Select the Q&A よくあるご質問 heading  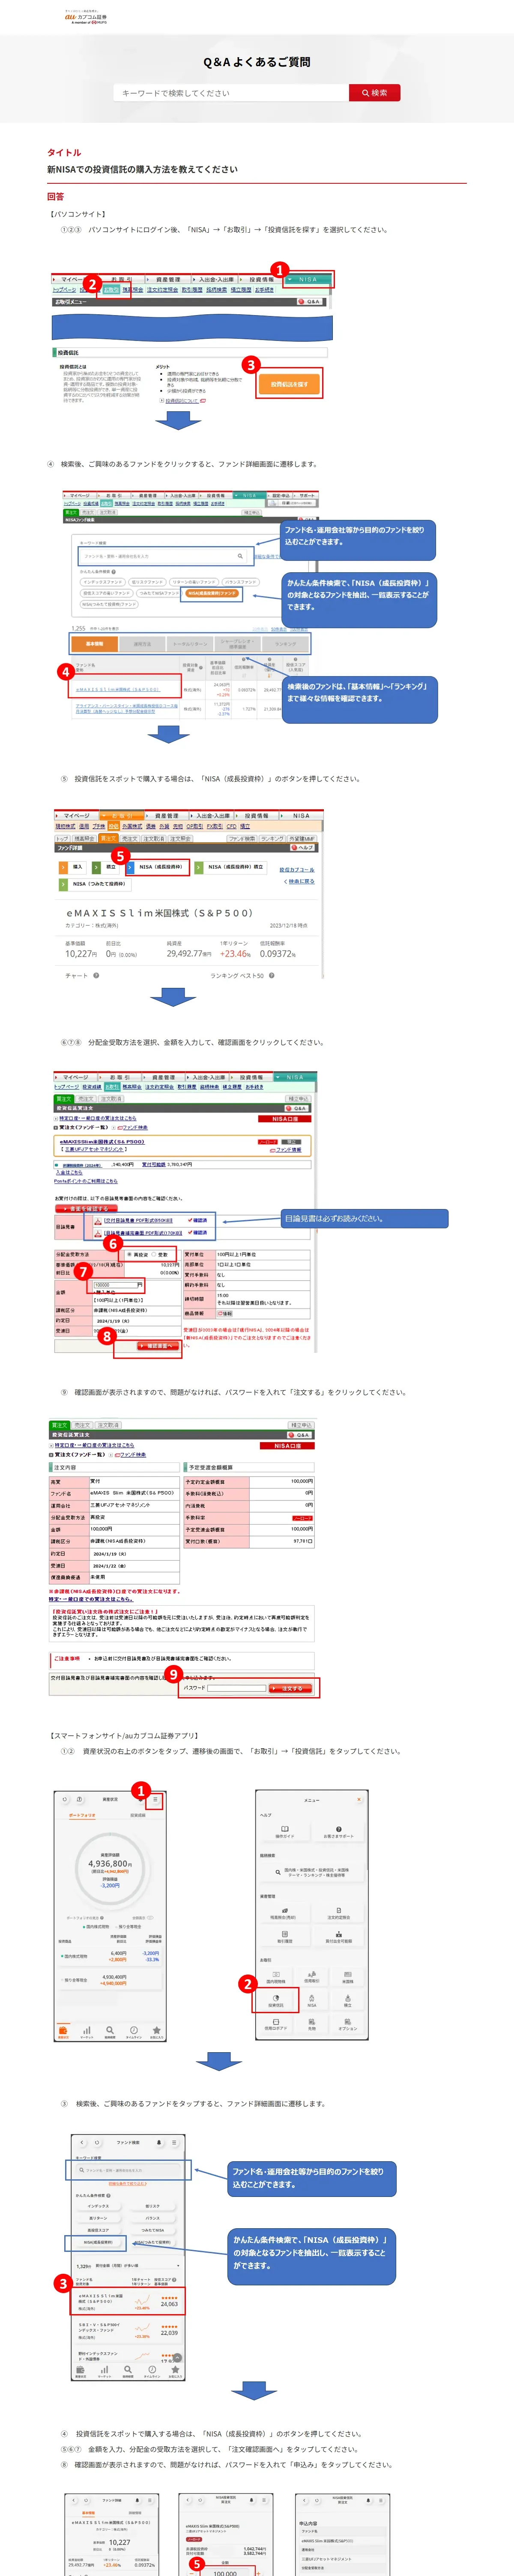pyautogui.click(x=257, y=62)
